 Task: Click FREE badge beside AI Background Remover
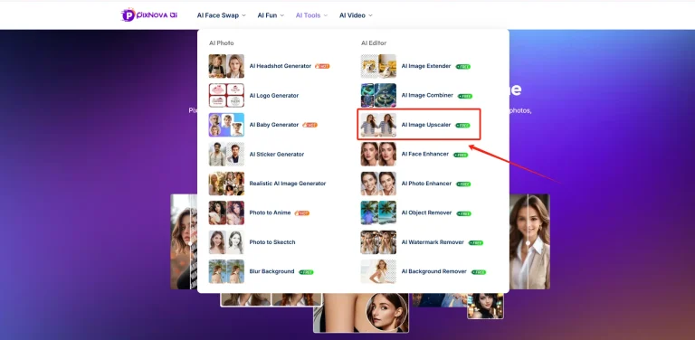tap(479, 272)
